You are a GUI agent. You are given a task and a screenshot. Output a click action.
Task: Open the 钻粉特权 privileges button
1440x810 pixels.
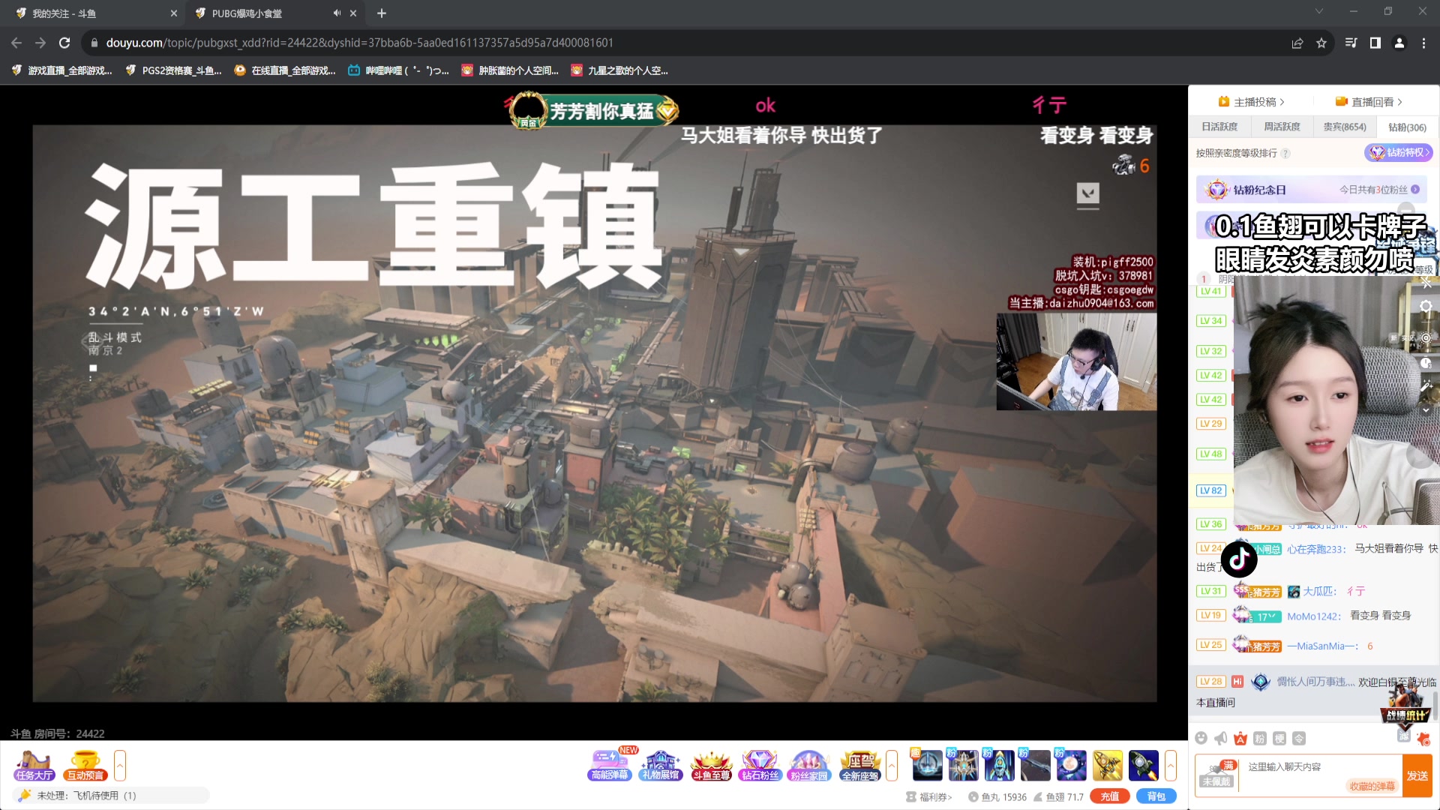(x=1399, y=152)
